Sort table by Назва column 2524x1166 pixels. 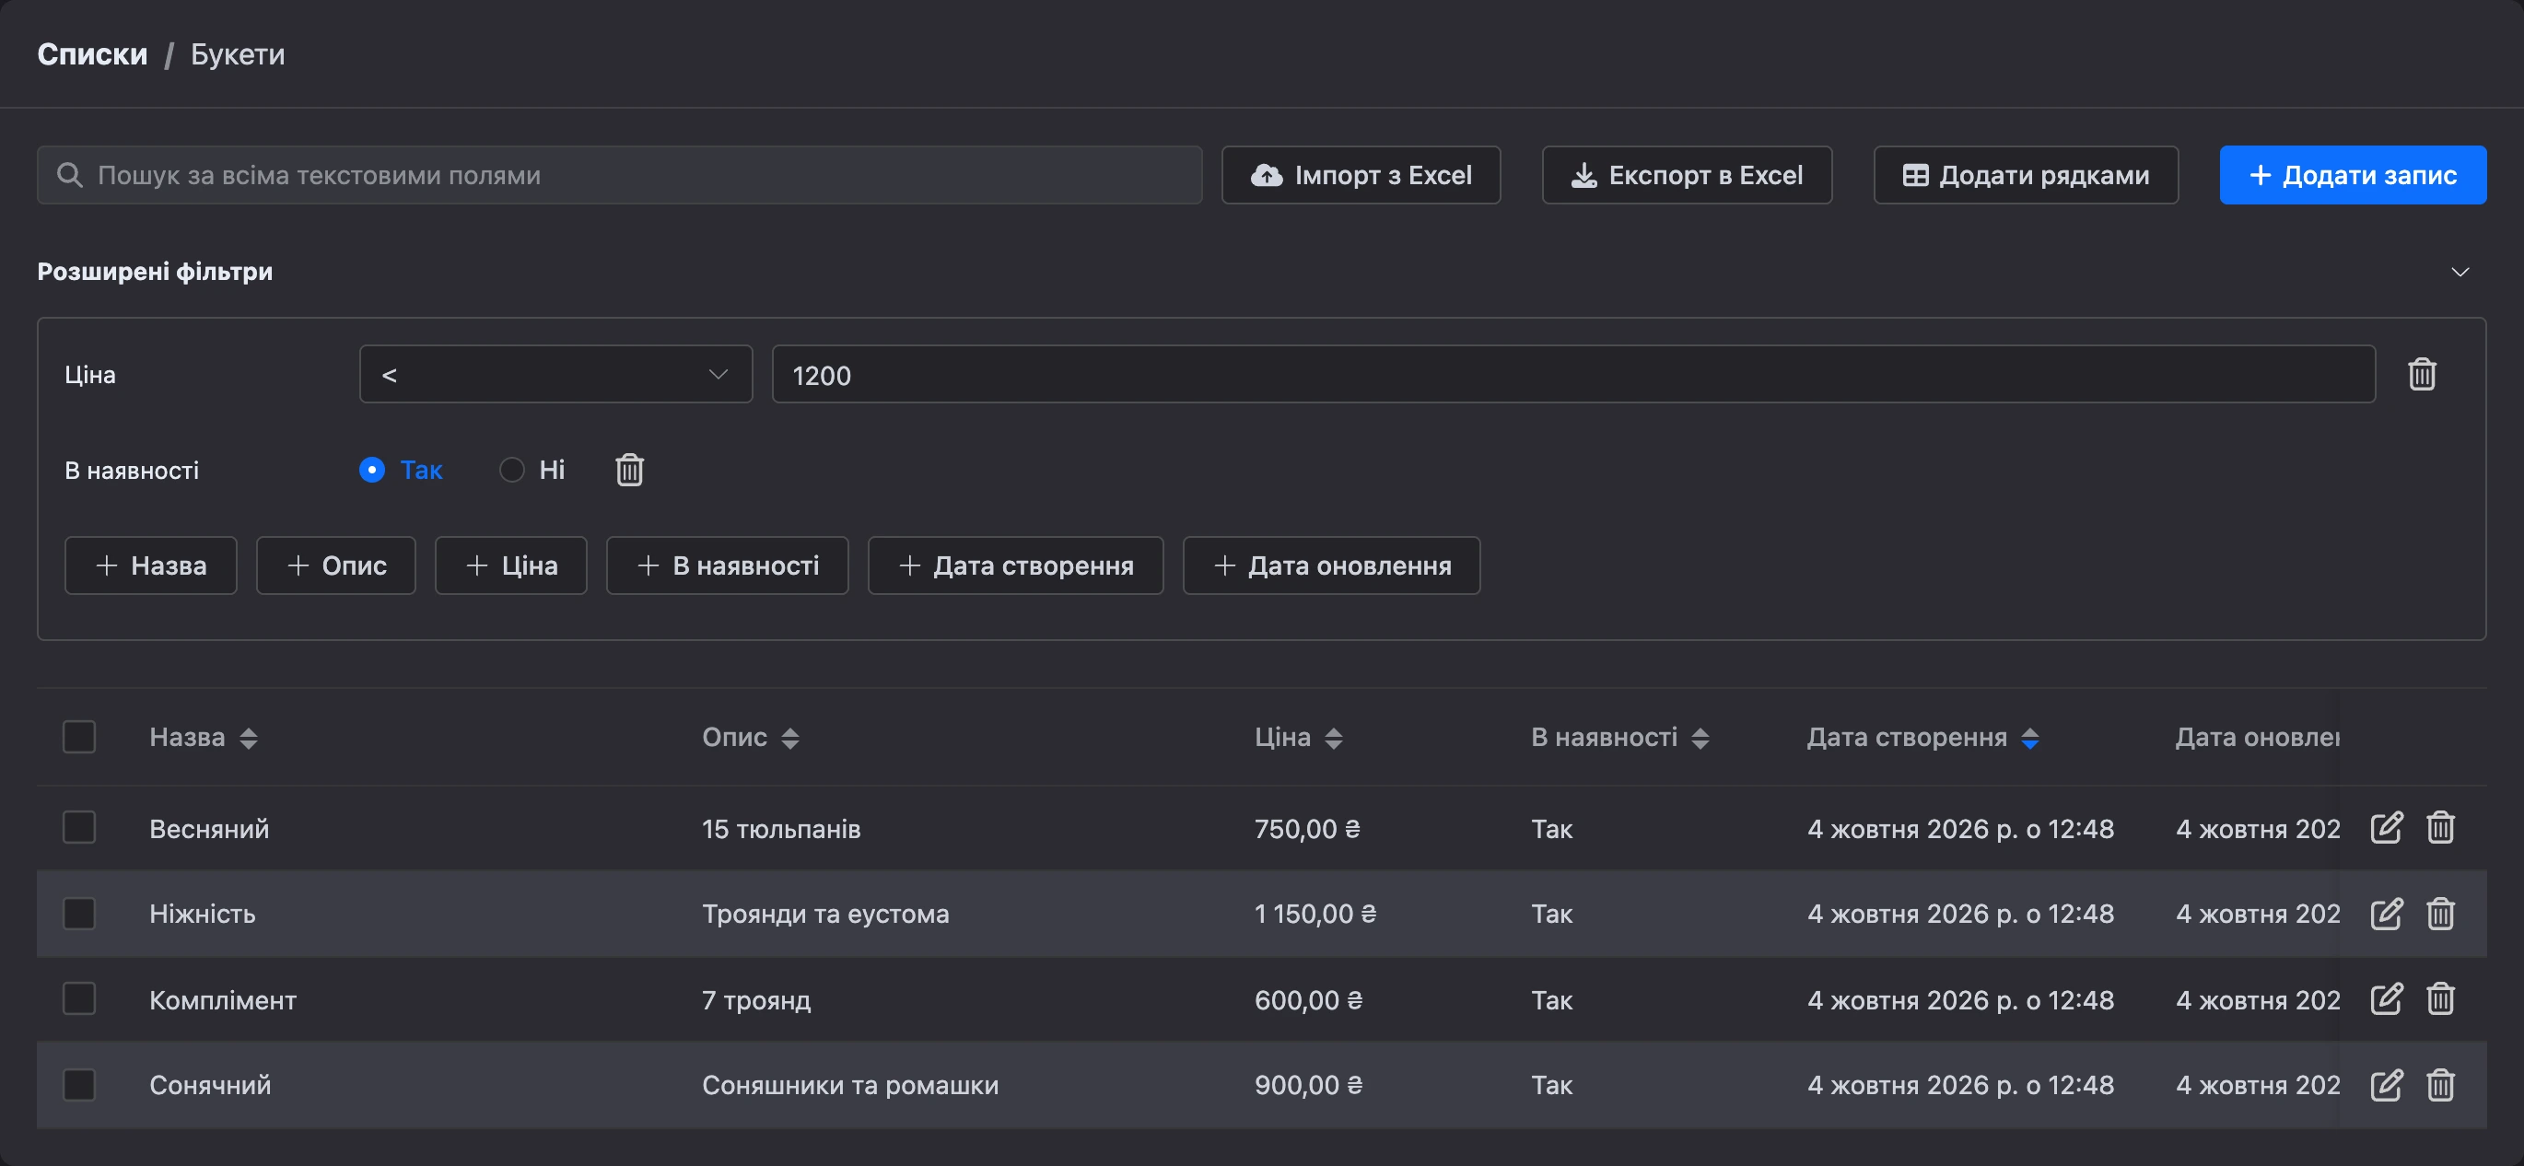(x=249, y=738)
